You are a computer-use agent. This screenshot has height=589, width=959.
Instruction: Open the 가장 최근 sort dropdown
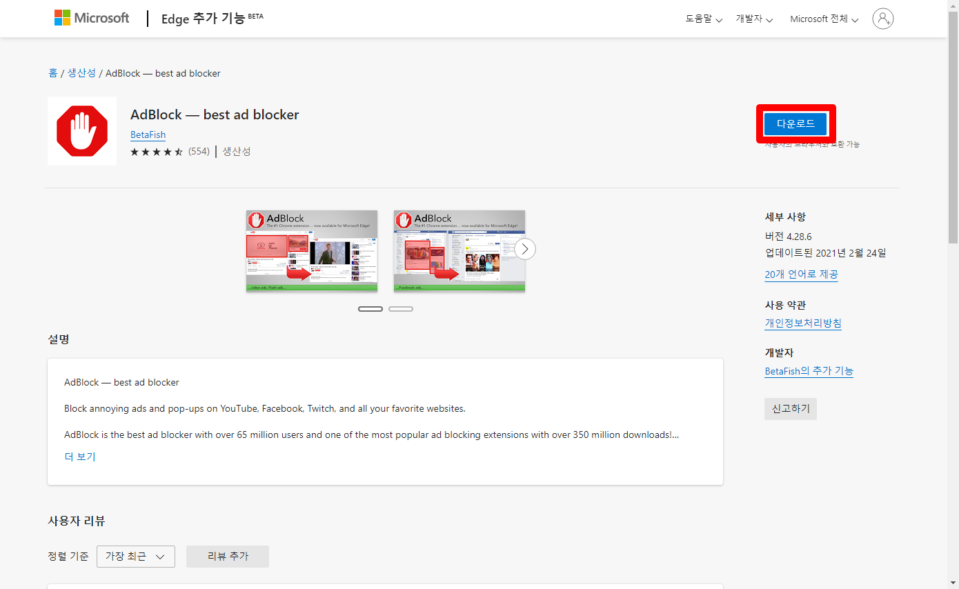[135, 557]
